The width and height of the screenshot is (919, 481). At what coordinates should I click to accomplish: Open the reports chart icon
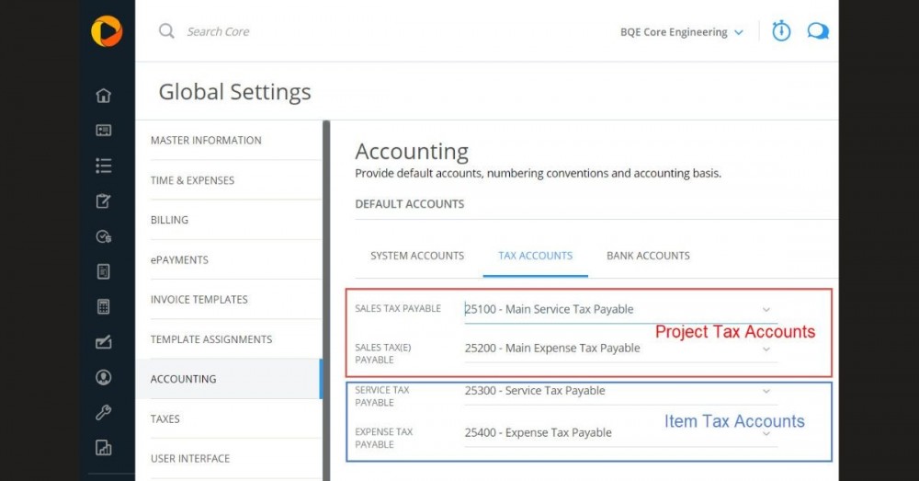104,448
